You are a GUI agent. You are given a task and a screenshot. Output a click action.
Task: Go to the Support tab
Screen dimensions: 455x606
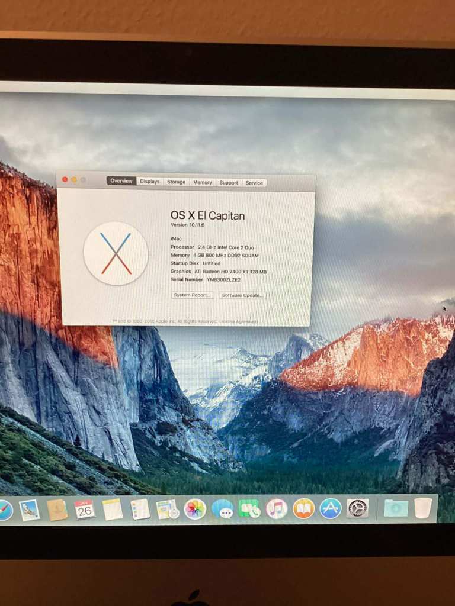coord(229,183)
